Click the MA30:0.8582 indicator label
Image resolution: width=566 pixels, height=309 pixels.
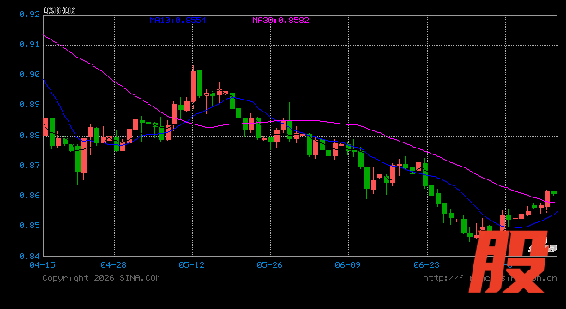point(280,21)
